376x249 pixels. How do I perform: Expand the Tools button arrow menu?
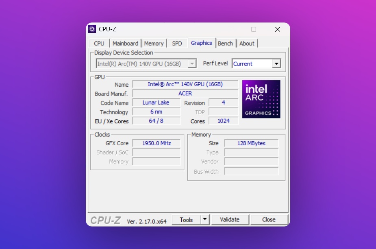click(x=205, y=219)
